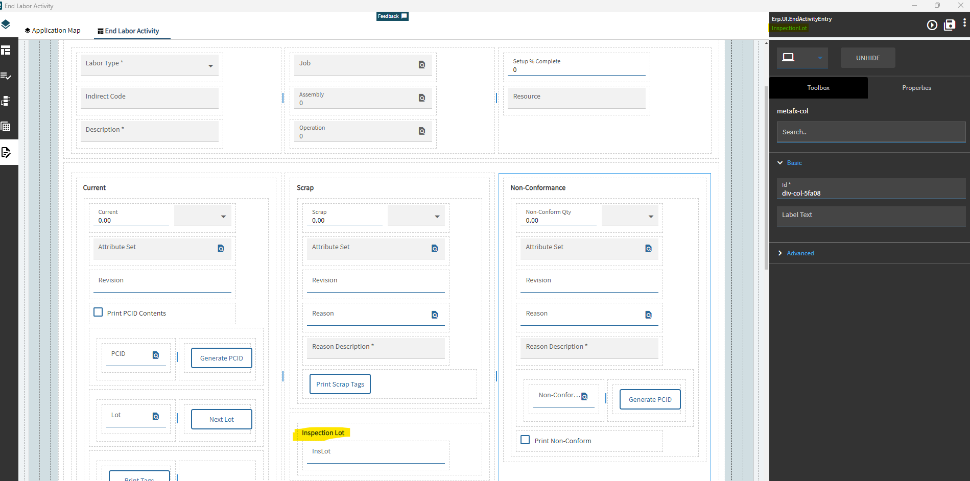Screen dimensions: 970x481
Task: Click the Operation field search icon
Action: click(422, 131)
